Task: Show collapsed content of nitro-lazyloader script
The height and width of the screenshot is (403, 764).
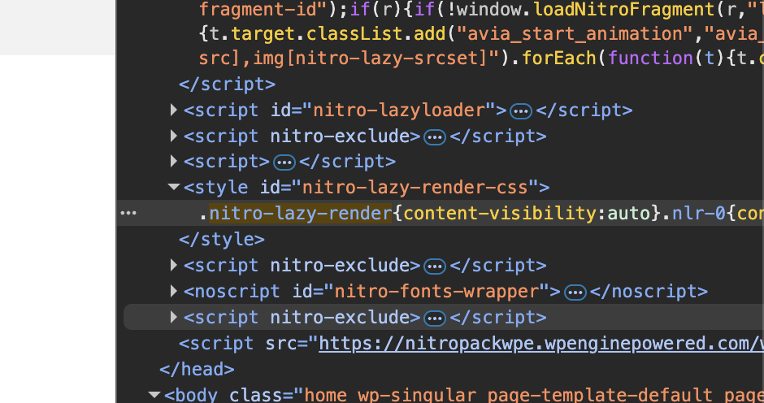Action: point(521,111)
